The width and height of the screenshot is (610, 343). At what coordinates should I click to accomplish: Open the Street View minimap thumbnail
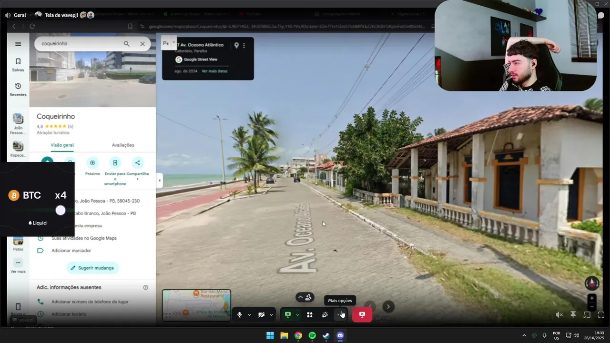(x=196, y=305)
